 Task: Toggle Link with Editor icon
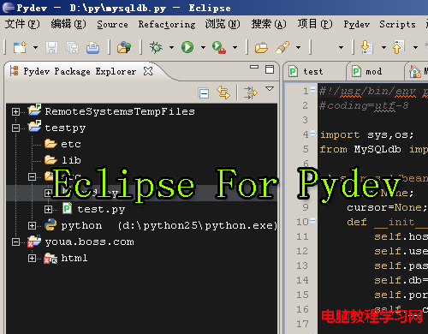(223, 92)
